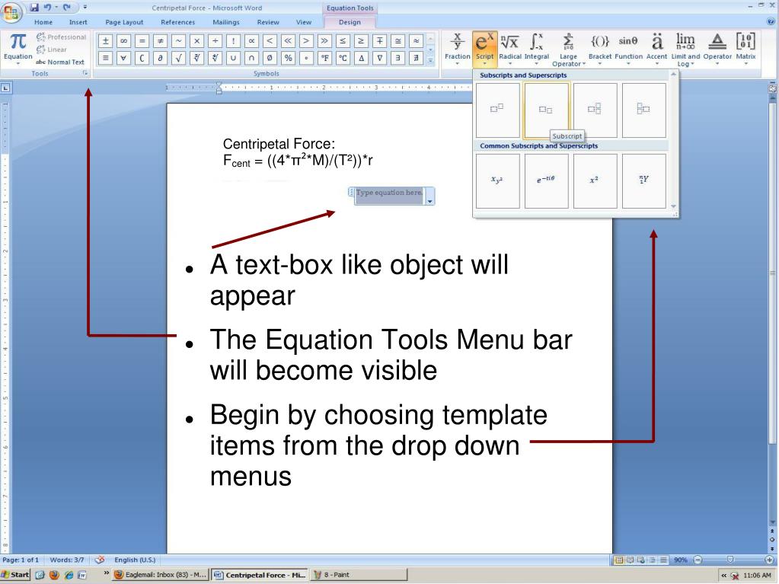Expand the Function structures menu
The image size is (779, 584).
click(628, 49)
